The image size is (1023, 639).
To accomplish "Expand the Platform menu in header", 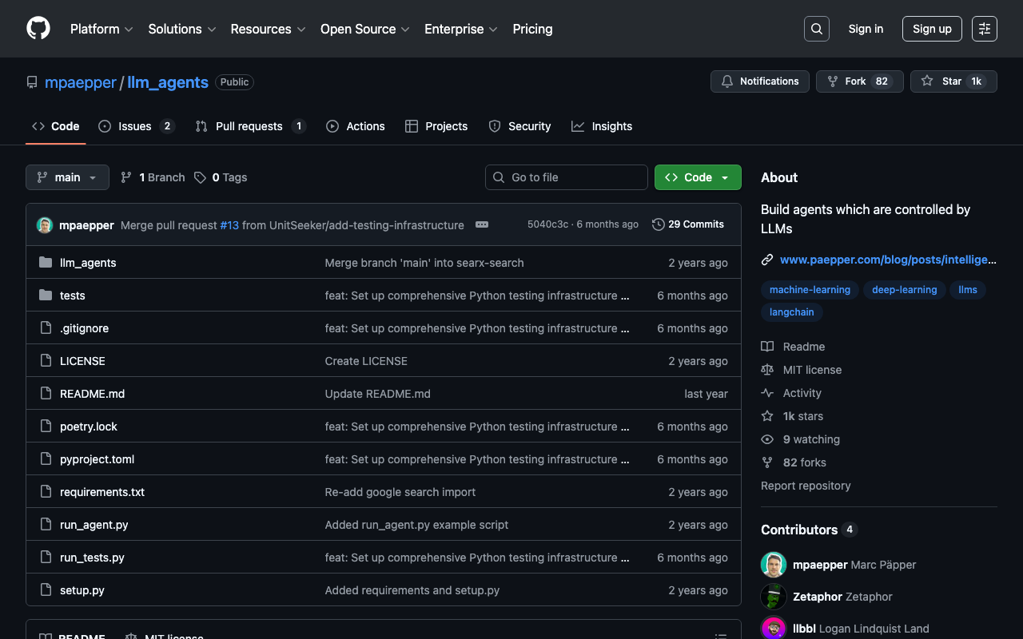I will [x=102, y=29].
